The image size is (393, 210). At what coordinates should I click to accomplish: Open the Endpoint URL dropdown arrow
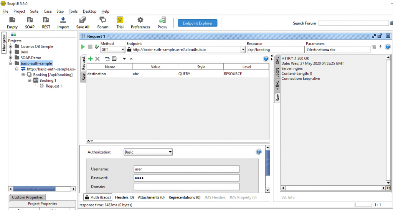point(243,50)
